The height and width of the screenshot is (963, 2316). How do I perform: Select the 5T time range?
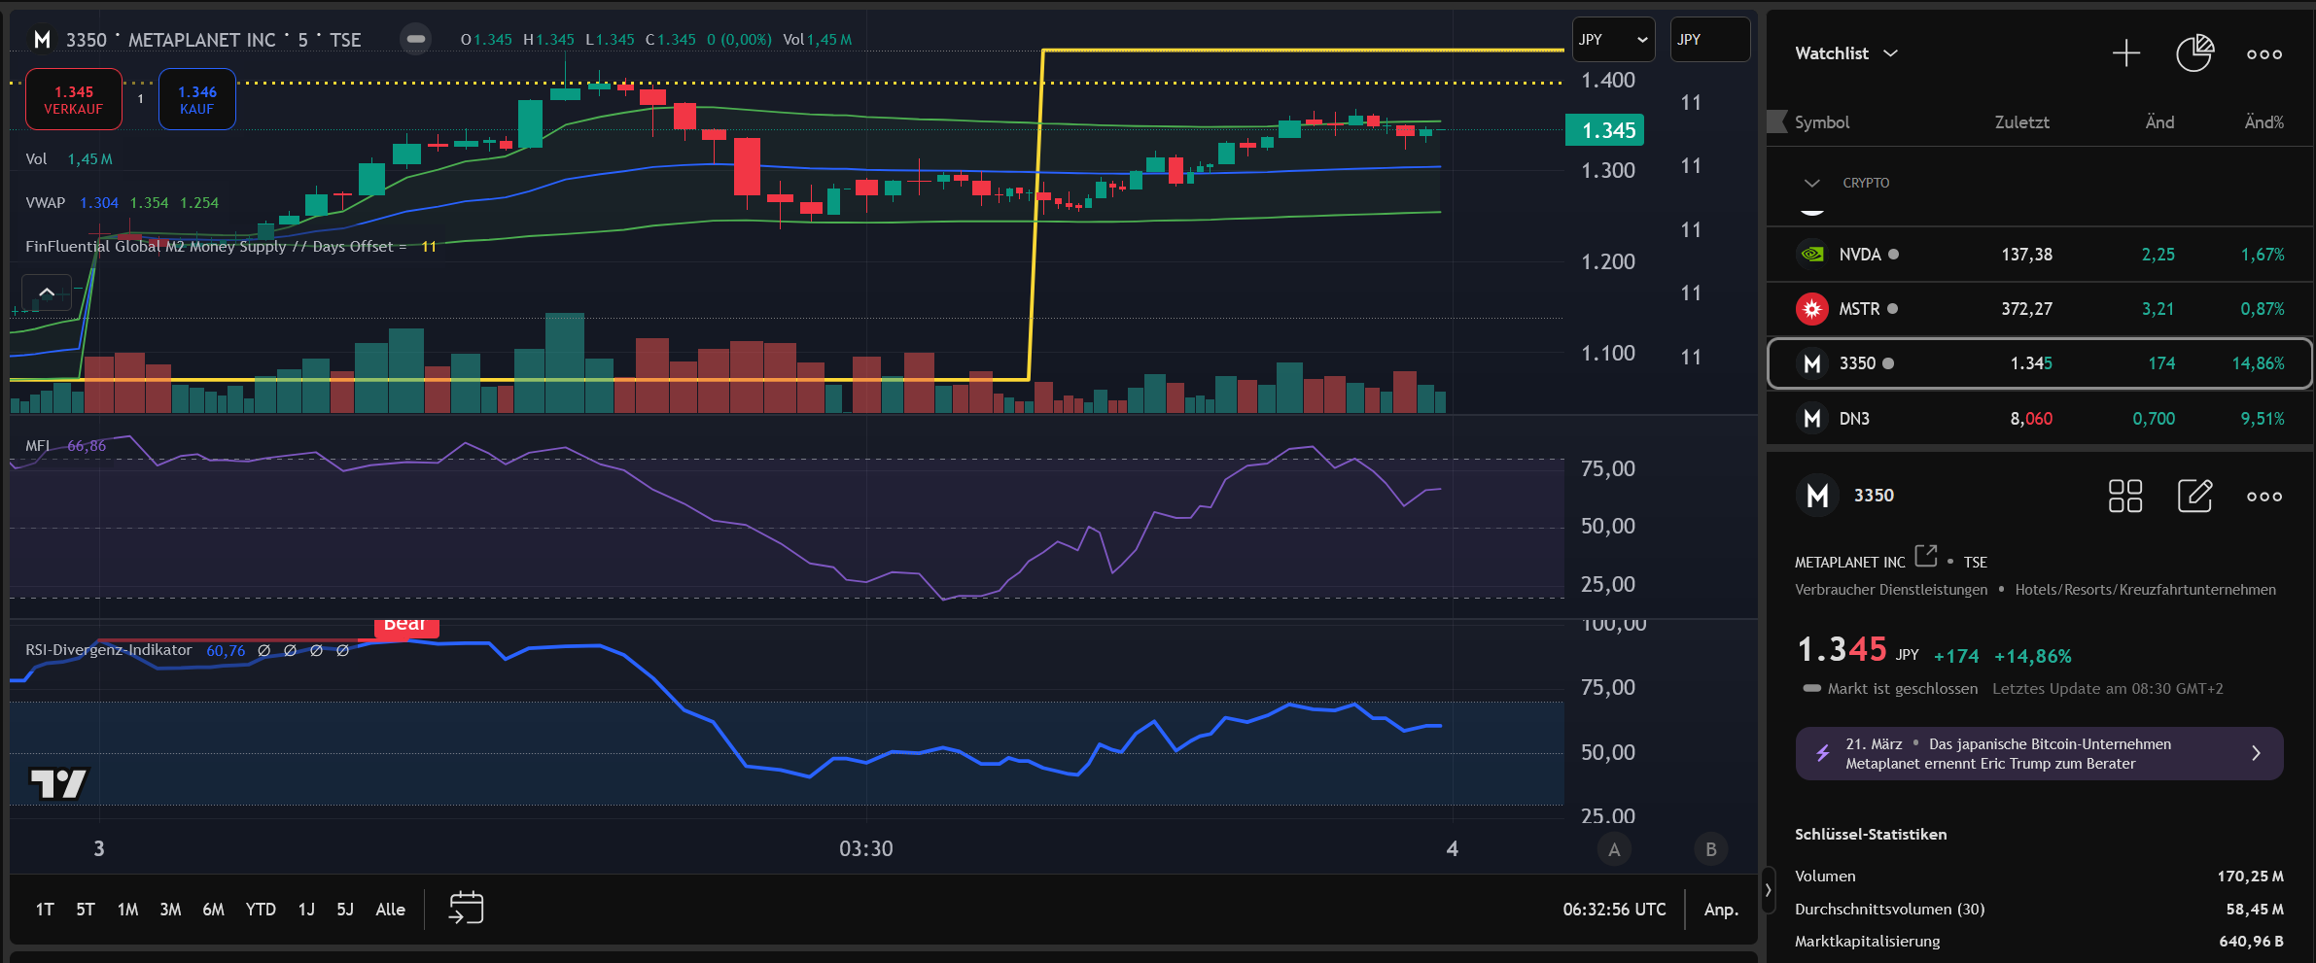coord(86,910)
